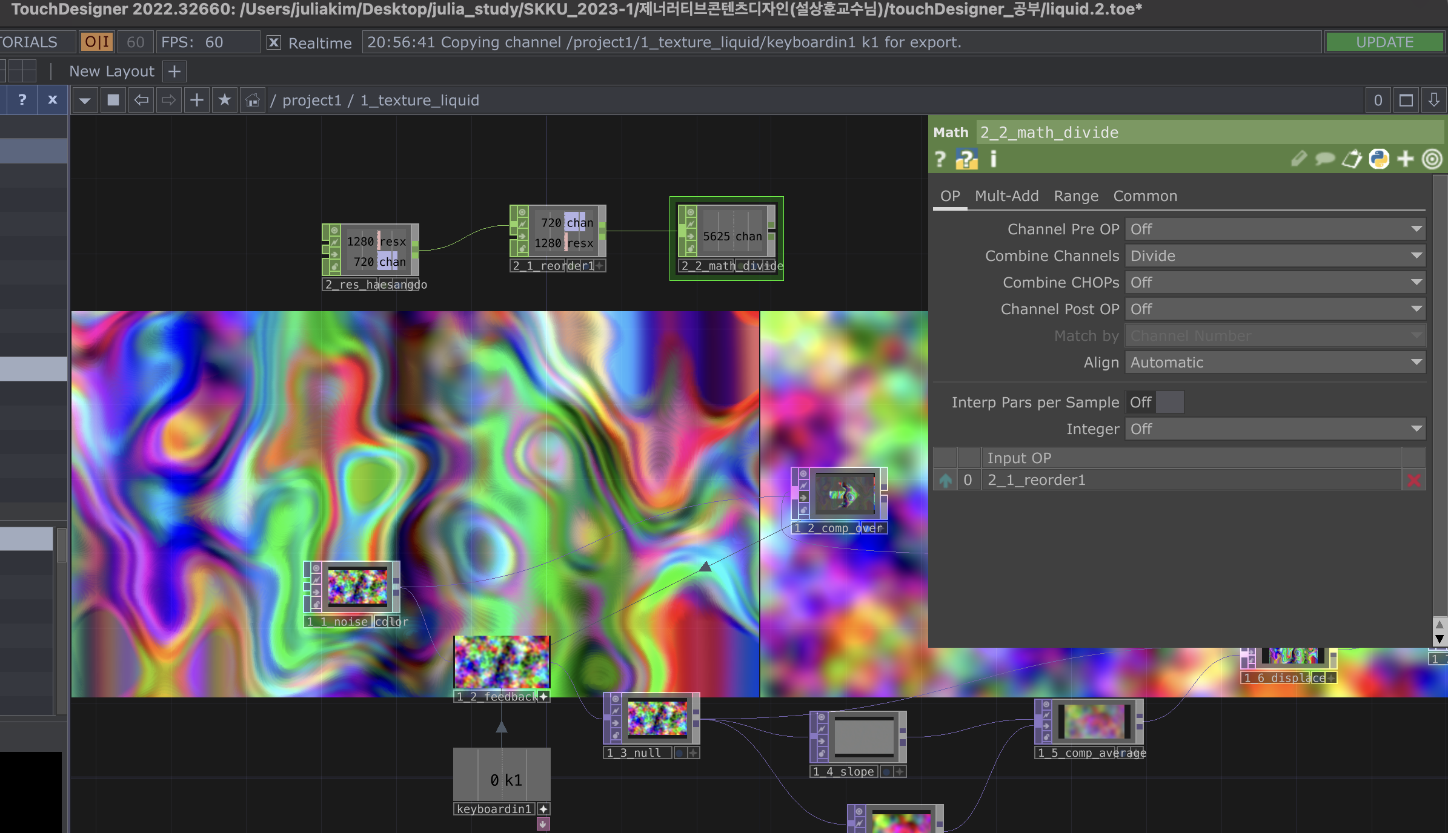The image size is (1448, 833).
Task: Open the Range parameter tab
Action: [1075, 196]
